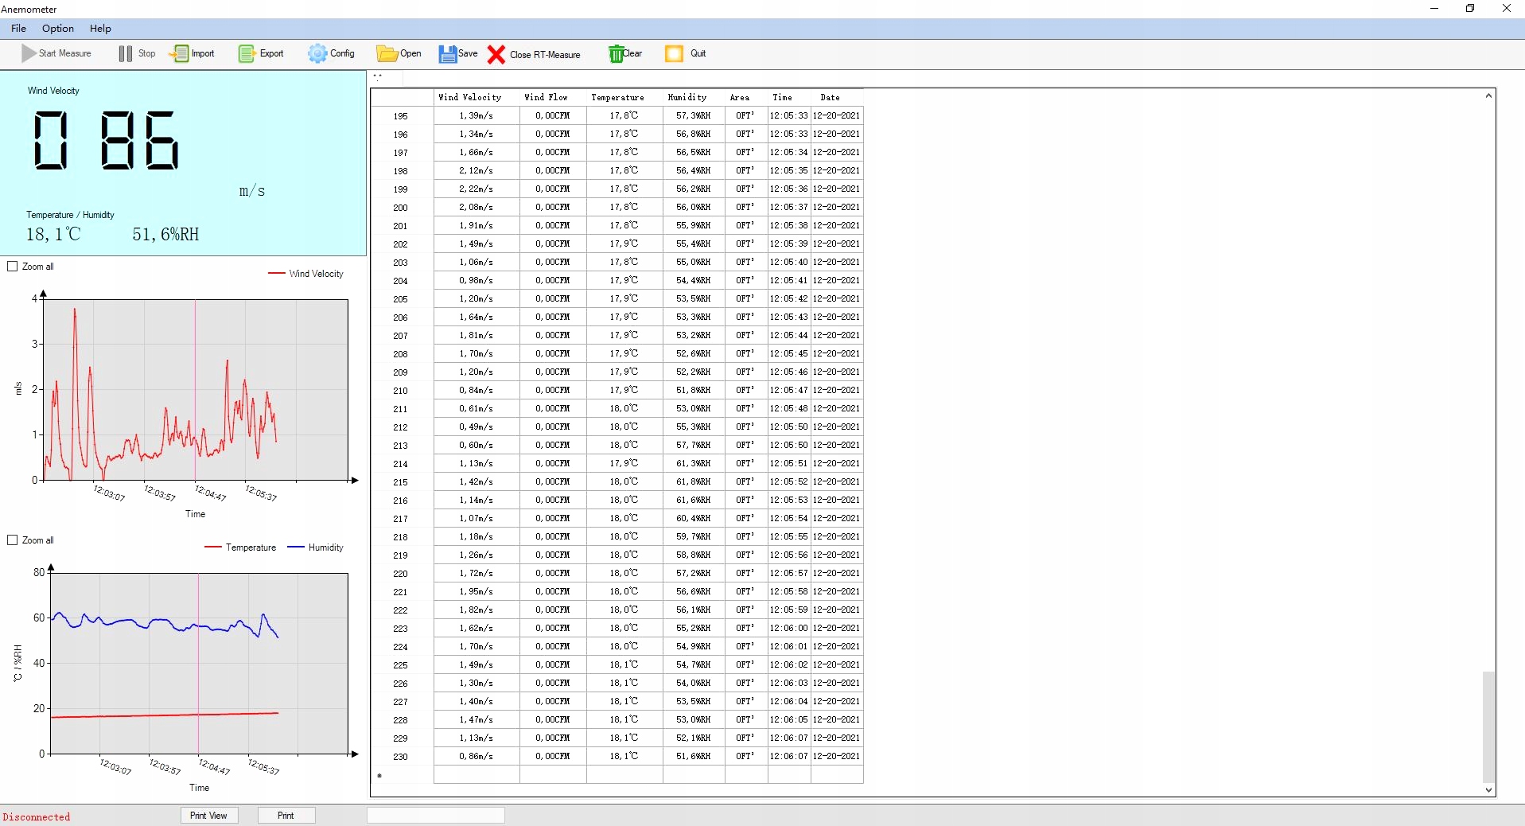Click the Close RT-Measure label
Image resolution: width=1525 pixels, height=826 pixels.
(545, 55)
